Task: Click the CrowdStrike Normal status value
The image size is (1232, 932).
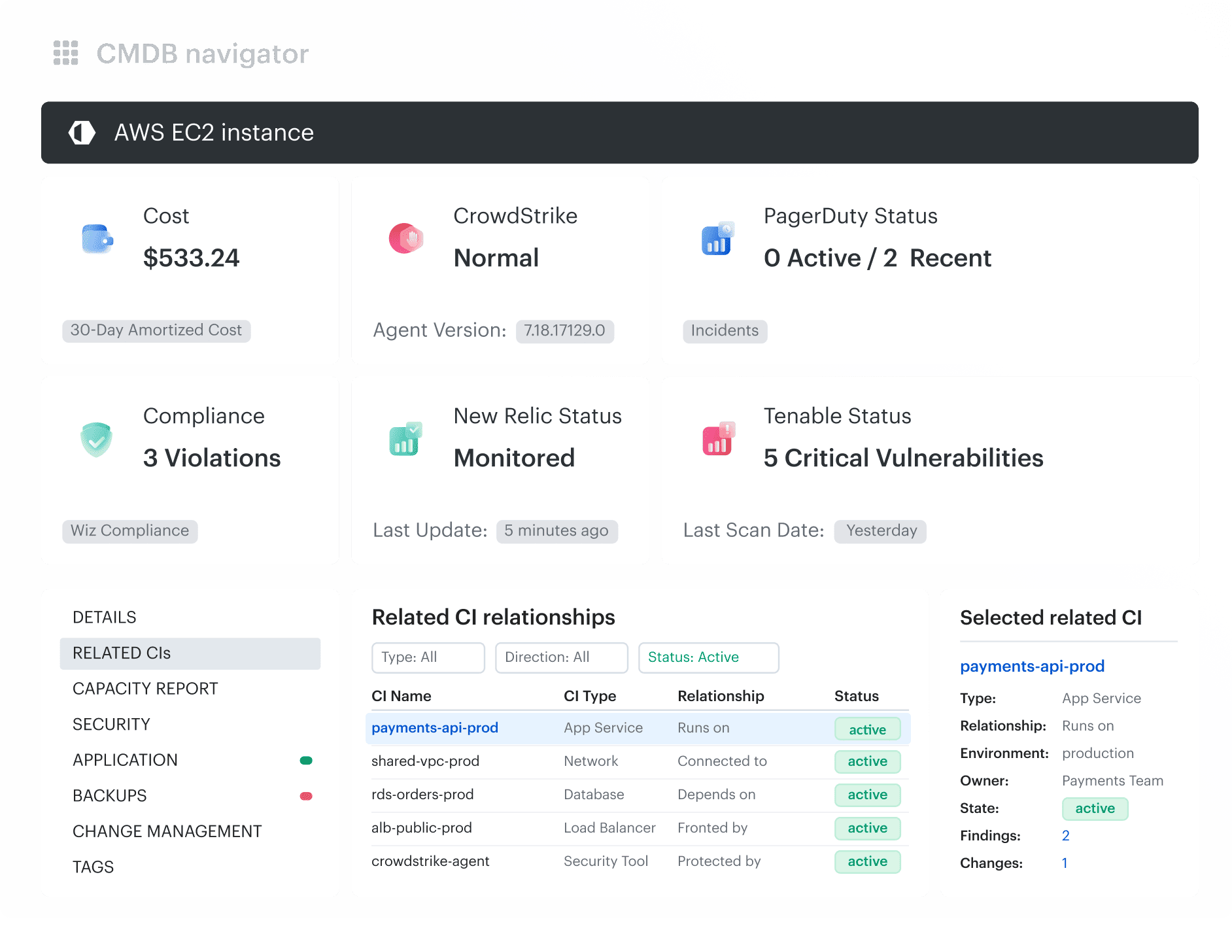Action: pos(496,258)
